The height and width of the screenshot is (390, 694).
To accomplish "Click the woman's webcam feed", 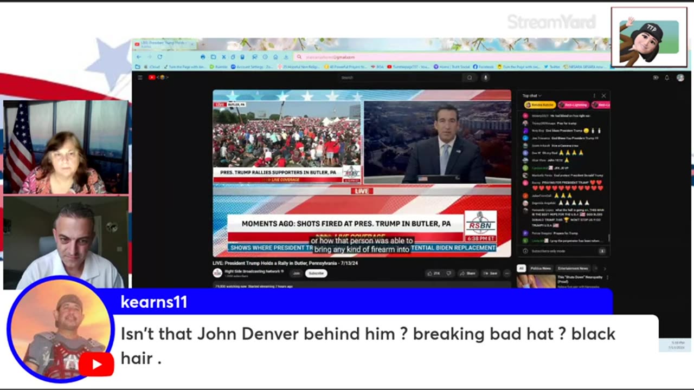I will pyautogui.click(x=66, y=147).
